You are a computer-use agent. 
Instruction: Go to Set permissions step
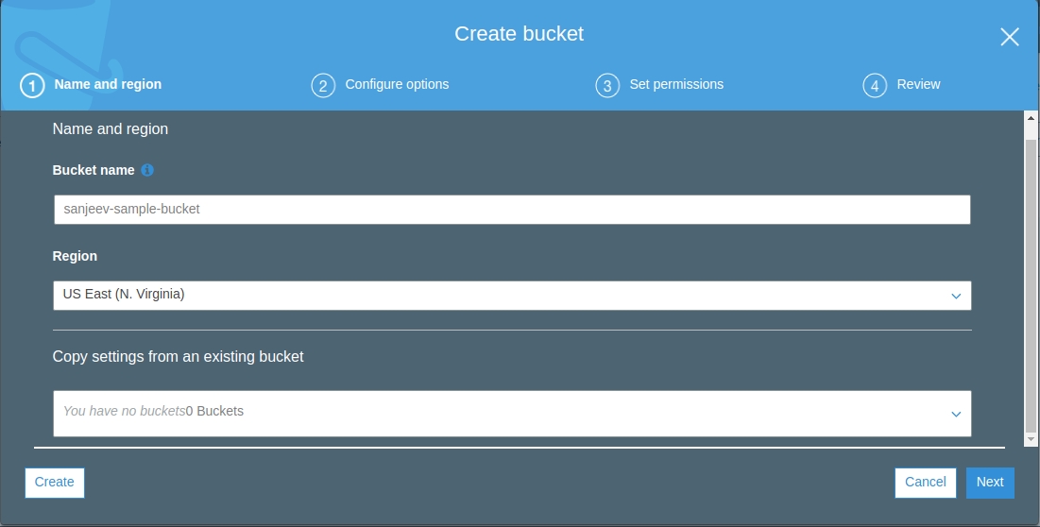[676, 85]
